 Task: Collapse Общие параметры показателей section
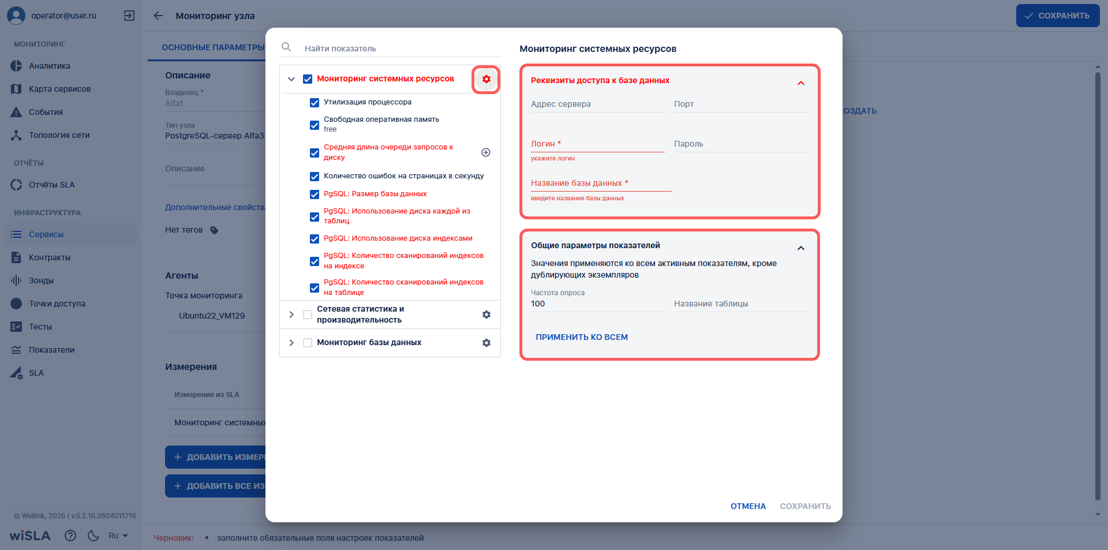coord(801,248)
